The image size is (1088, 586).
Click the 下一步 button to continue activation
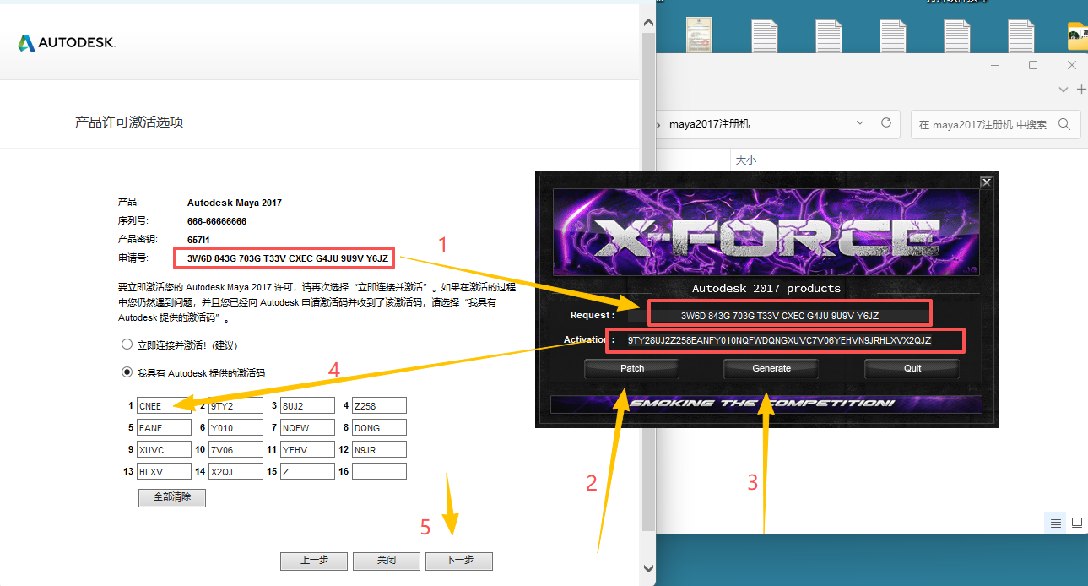[x=458, y=561]
